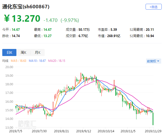Add stock via +自选 button

[x=153, y=7]
